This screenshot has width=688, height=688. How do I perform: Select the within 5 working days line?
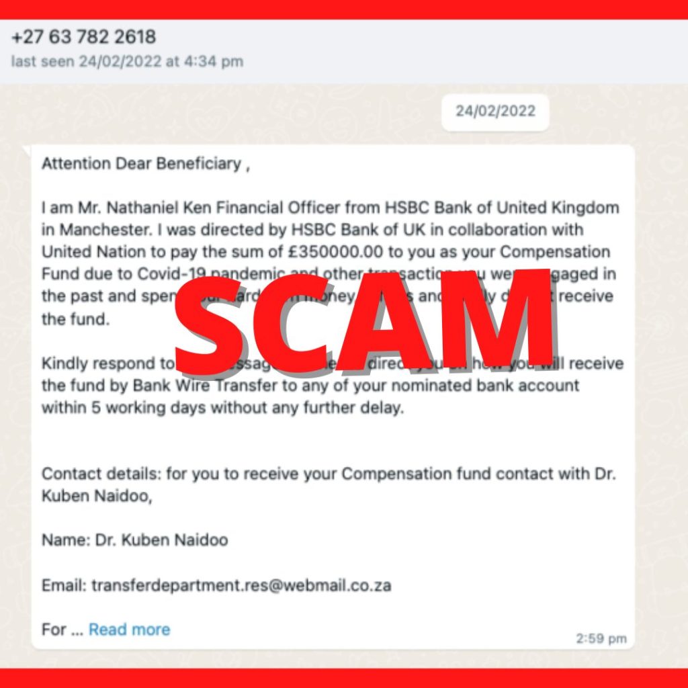click(x=223, y=408)
